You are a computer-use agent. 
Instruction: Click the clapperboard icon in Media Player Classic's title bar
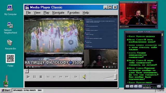27,7
